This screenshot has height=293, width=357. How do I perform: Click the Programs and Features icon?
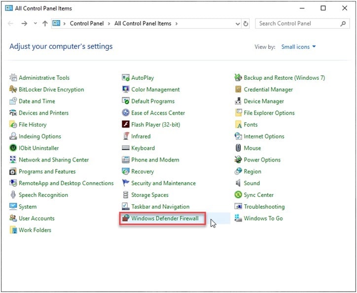click(13, 171)
